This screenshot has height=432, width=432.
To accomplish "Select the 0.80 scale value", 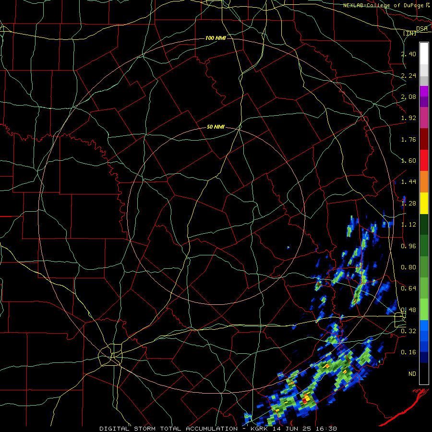I will point(408,267).
